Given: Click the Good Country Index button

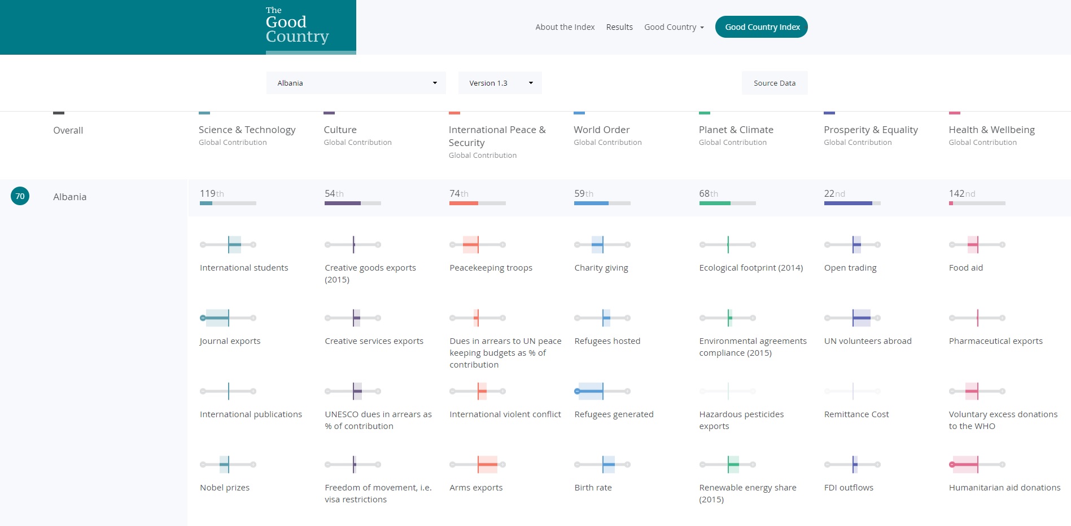Looking at the screenshot, I should pos(761,27).
